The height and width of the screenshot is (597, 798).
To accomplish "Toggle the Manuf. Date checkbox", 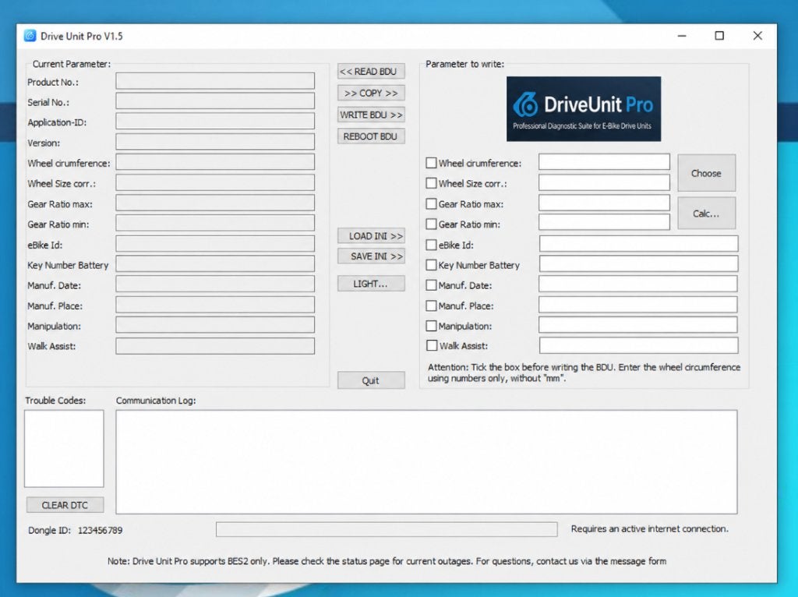I will point(431,285).
